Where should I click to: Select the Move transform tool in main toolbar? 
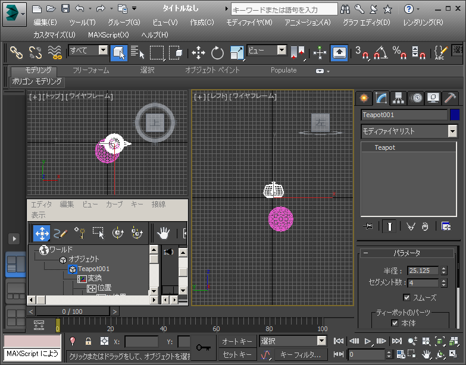click(x=198, y=53)
